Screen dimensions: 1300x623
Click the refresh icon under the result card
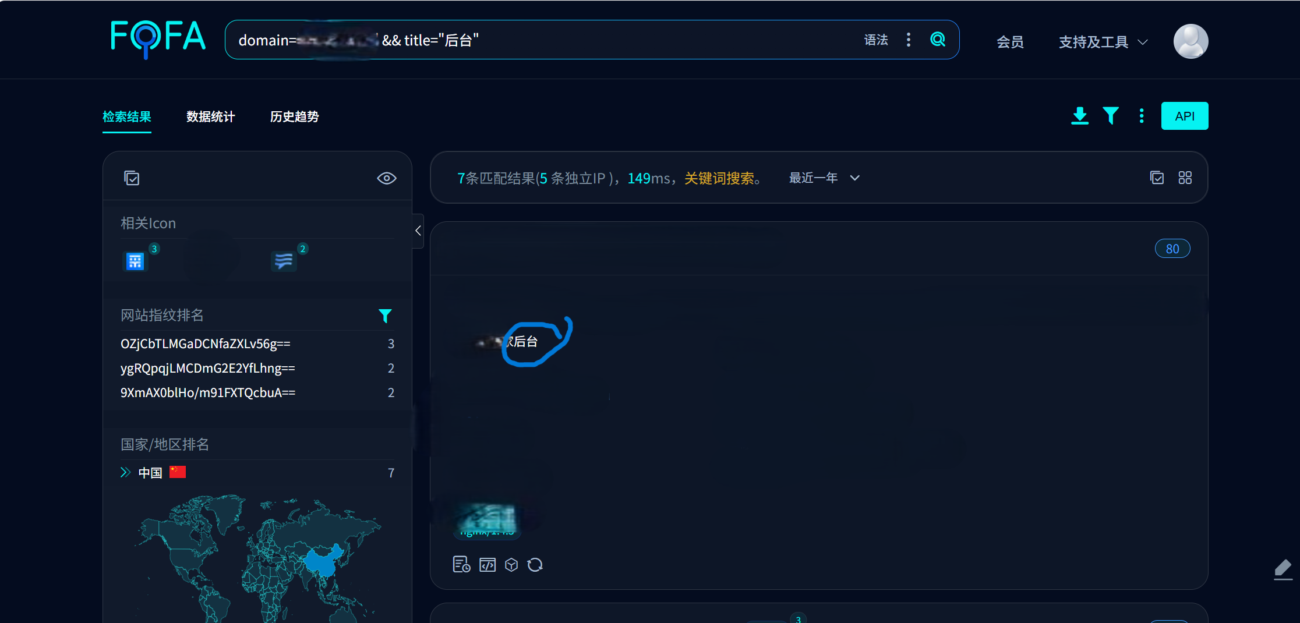click(535, 565)
